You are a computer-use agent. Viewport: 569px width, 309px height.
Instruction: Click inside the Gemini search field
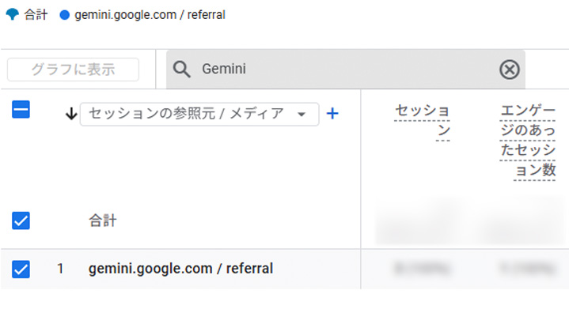pyautogui.click(x=346, y=70)
